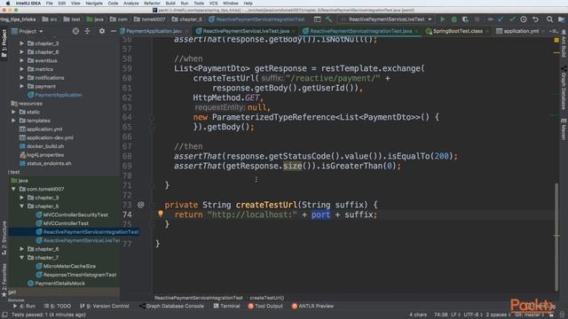Image resolution: width=568 pixels, height=319 pixels.
Task: Expand the notifications folder
Action: tap(21, 78)
